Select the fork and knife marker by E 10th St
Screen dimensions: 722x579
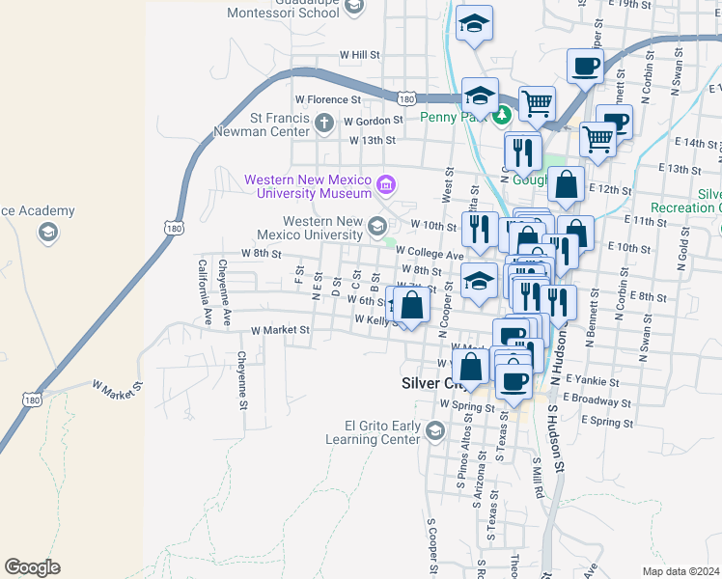pyautogui.click(x=564, y=251)
